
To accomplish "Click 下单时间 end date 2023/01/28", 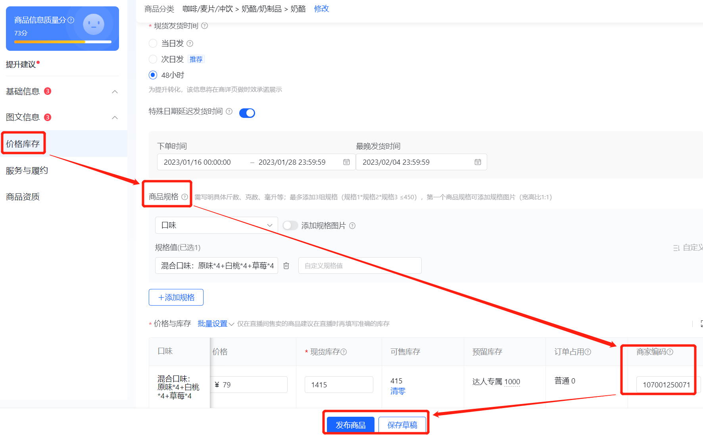I will [x=292, y=162].
